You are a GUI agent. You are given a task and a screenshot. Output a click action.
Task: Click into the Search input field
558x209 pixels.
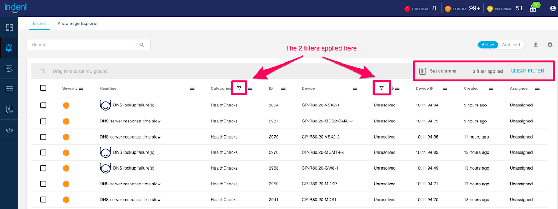tap(84, 45)
